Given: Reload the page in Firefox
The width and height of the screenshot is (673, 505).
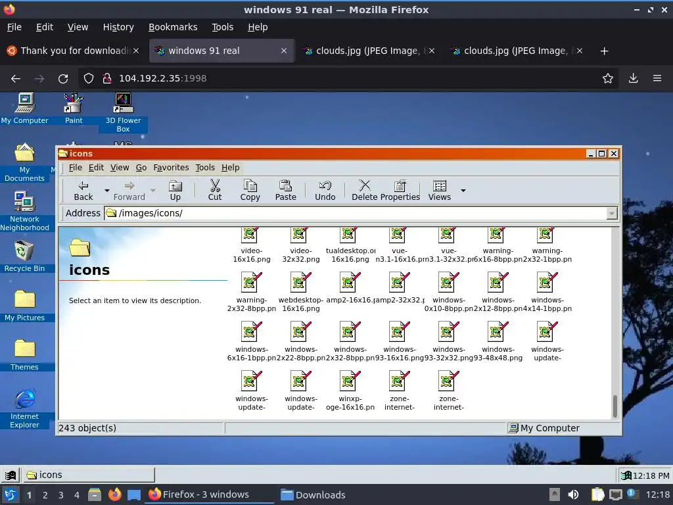Looking at the screenshot, I should point(63,79).
